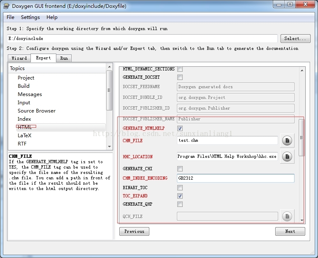The width and height of the screenshot is (318, 258).
Task: Select the RTF topic
Action: [x=22, y=144]
